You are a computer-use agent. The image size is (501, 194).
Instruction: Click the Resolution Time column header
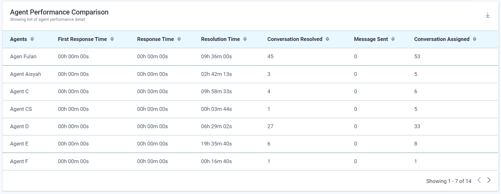(x=220, y=39)
